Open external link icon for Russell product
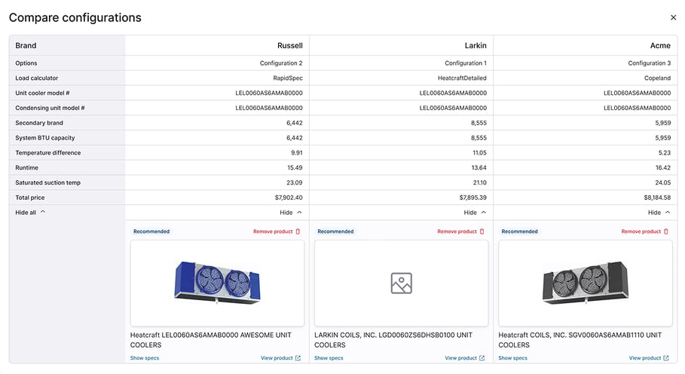 point(298,358)
